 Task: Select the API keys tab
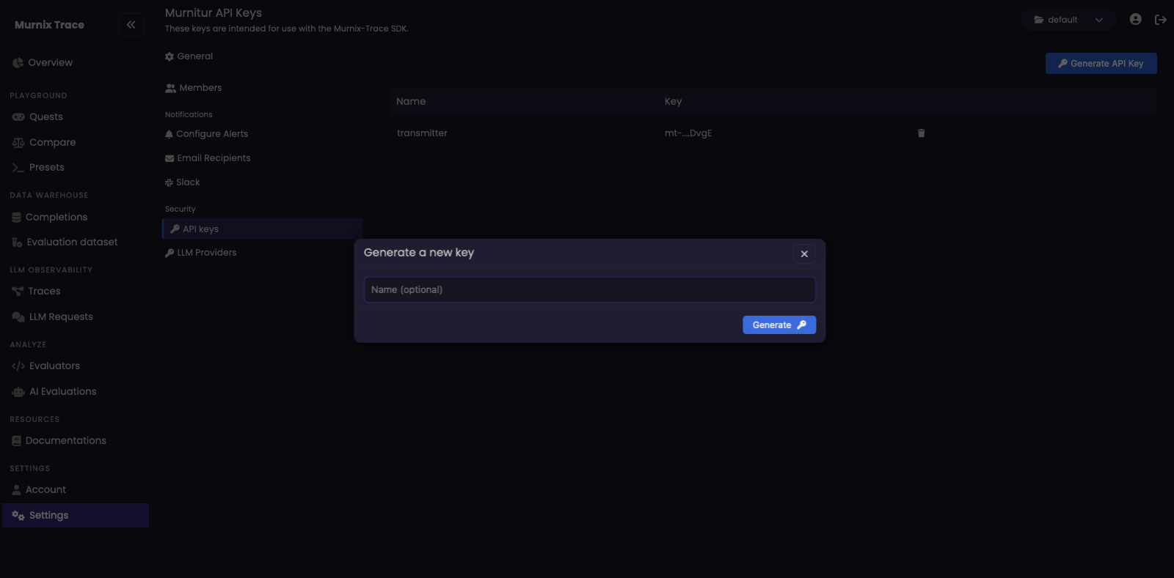click(262, 229)
